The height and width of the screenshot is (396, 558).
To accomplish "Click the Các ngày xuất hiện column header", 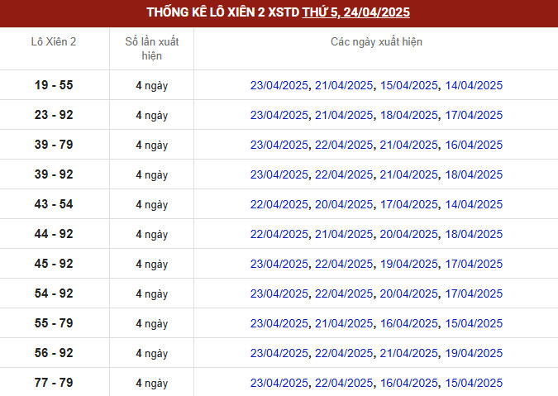I will pos(376,41).
